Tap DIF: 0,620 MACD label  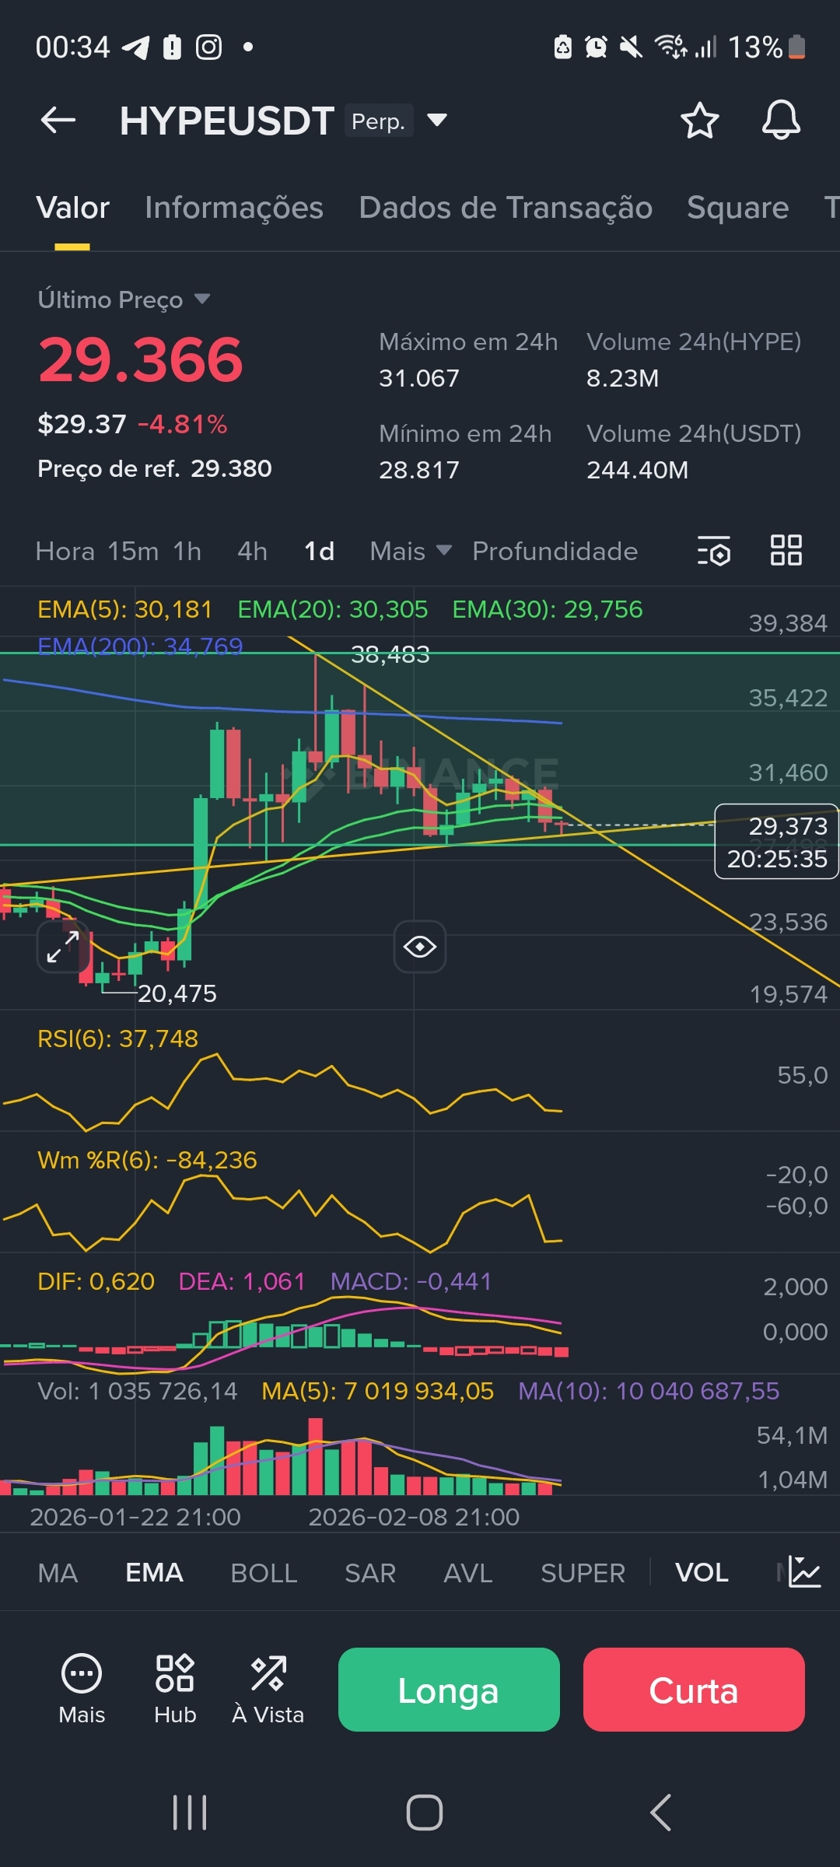[96, 1281]
